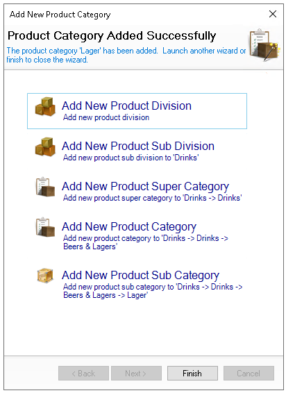286x393 pixels.
Task: Click 'Add new product division' description text
Action: click(106, 117)
